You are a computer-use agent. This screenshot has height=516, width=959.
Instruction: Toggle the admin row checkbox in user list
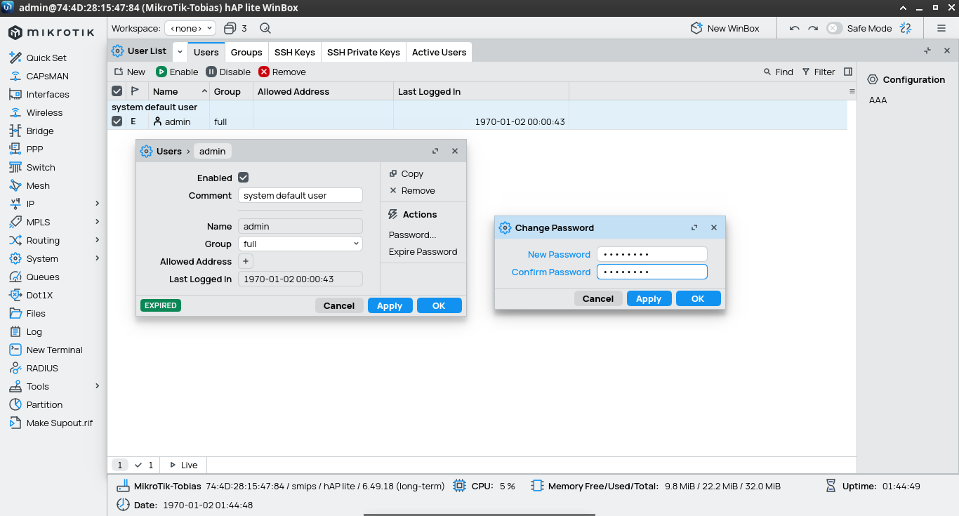click(x=117, y=121)
